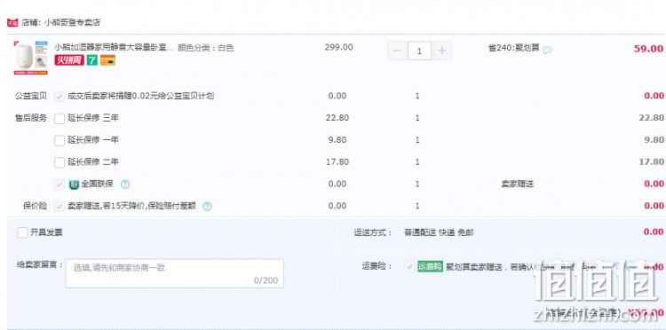Click the 全国联保 shield icon

pos(74,185)
